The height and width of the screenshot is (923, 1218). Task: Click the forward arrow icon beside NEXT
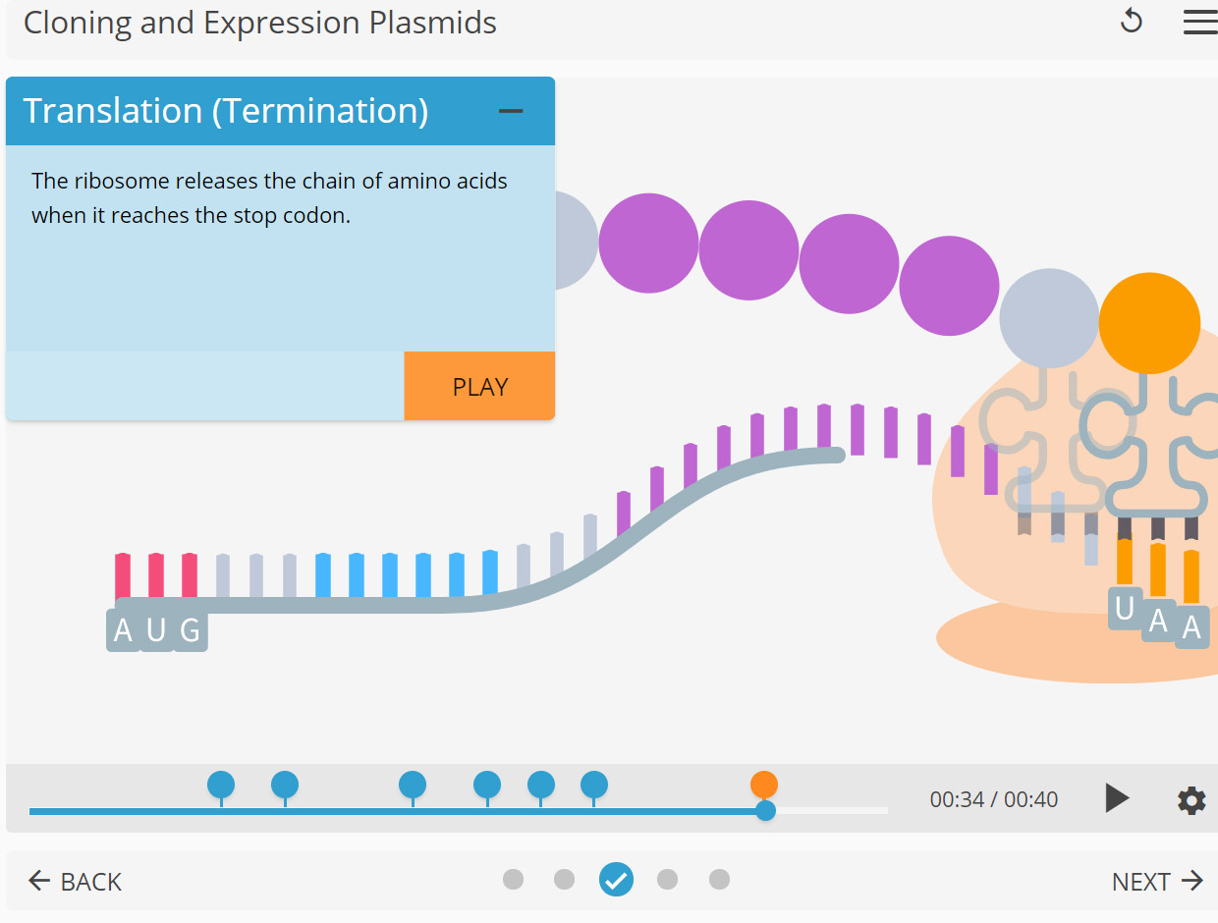1192,881
